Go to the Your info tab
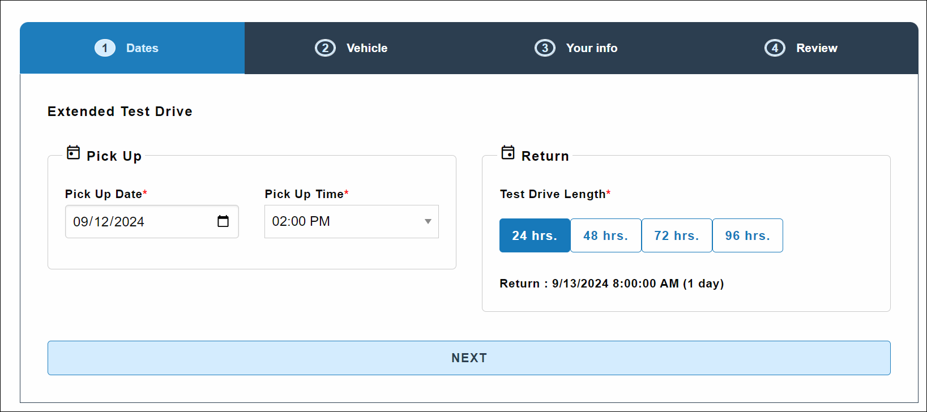The image size is (927, 412). tap(592, 48)
